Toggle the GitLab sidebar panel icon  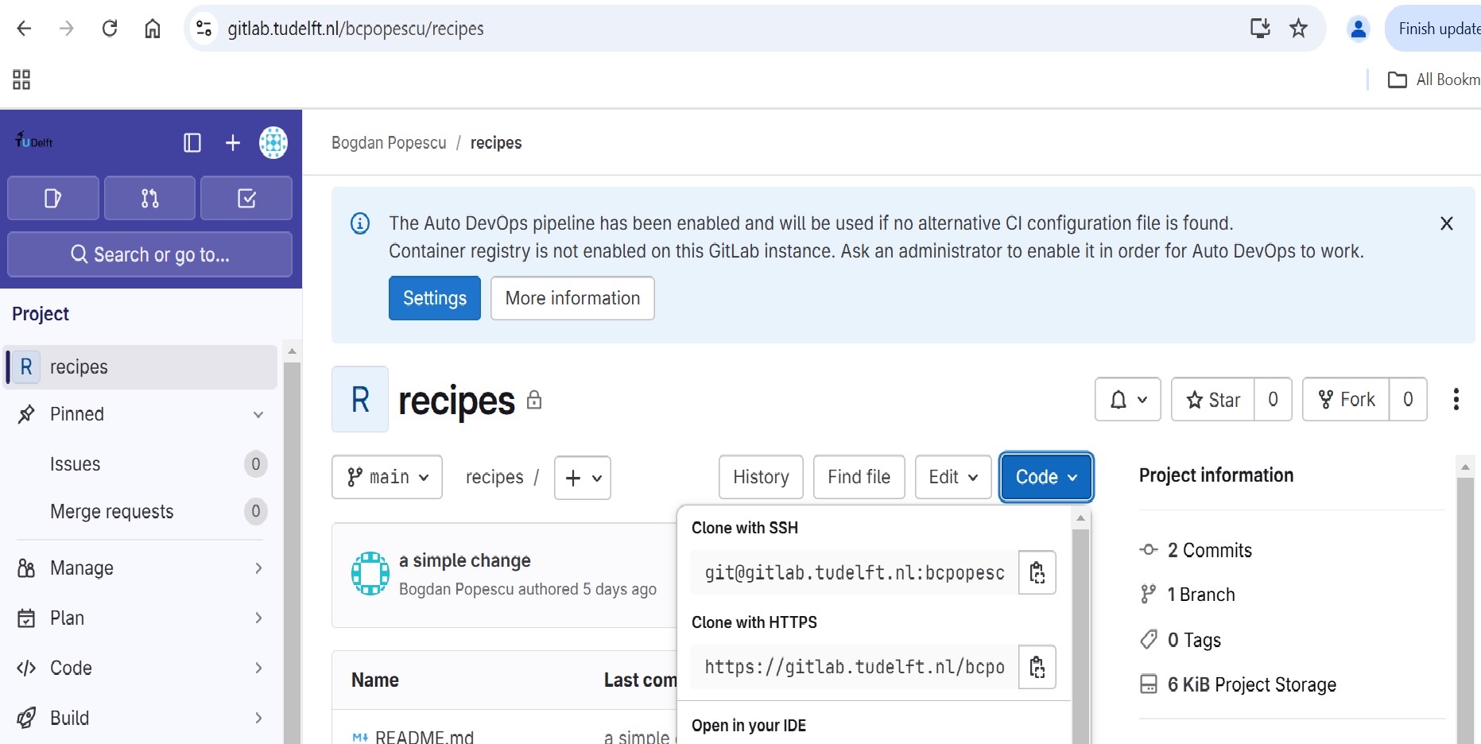192,142
